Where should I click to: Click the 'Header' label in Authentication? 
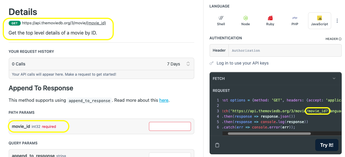point(219,50)
